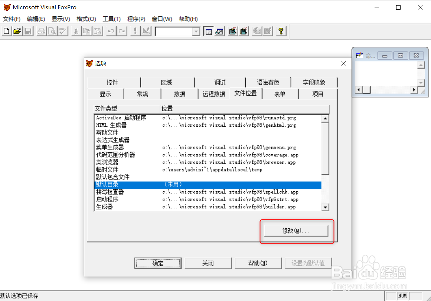The width and height of the screenshot is (431, 301).
Task: Select the 默认包含文件 row
Action: point(208,177)
